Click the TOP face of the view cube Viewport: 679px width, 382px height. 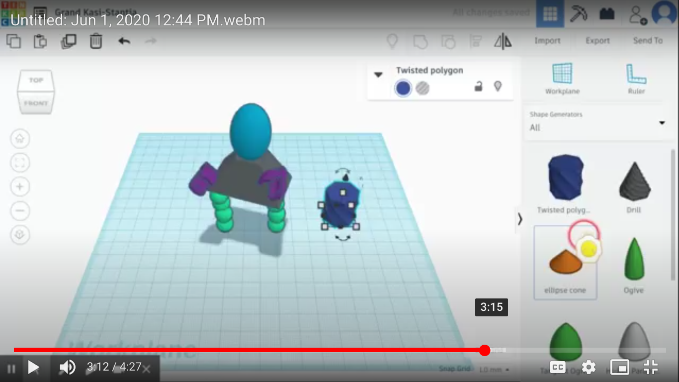click(x=36, y=80)
